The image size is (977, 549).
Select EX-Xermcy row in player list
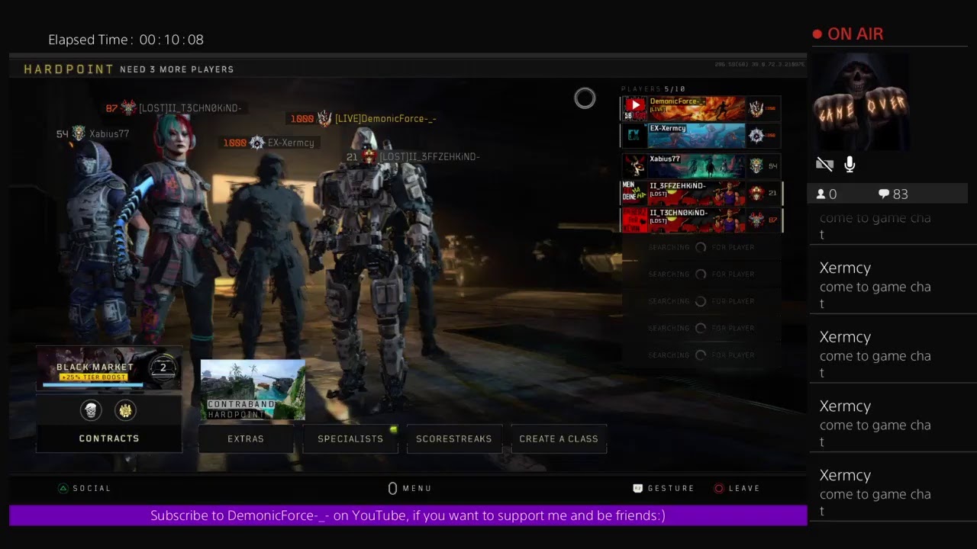click(x=701, y=136)
